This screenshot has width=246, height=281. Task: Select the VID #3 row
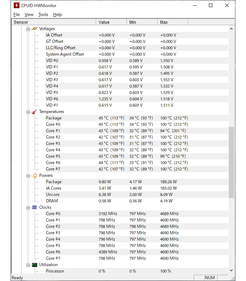click(137, 80)
